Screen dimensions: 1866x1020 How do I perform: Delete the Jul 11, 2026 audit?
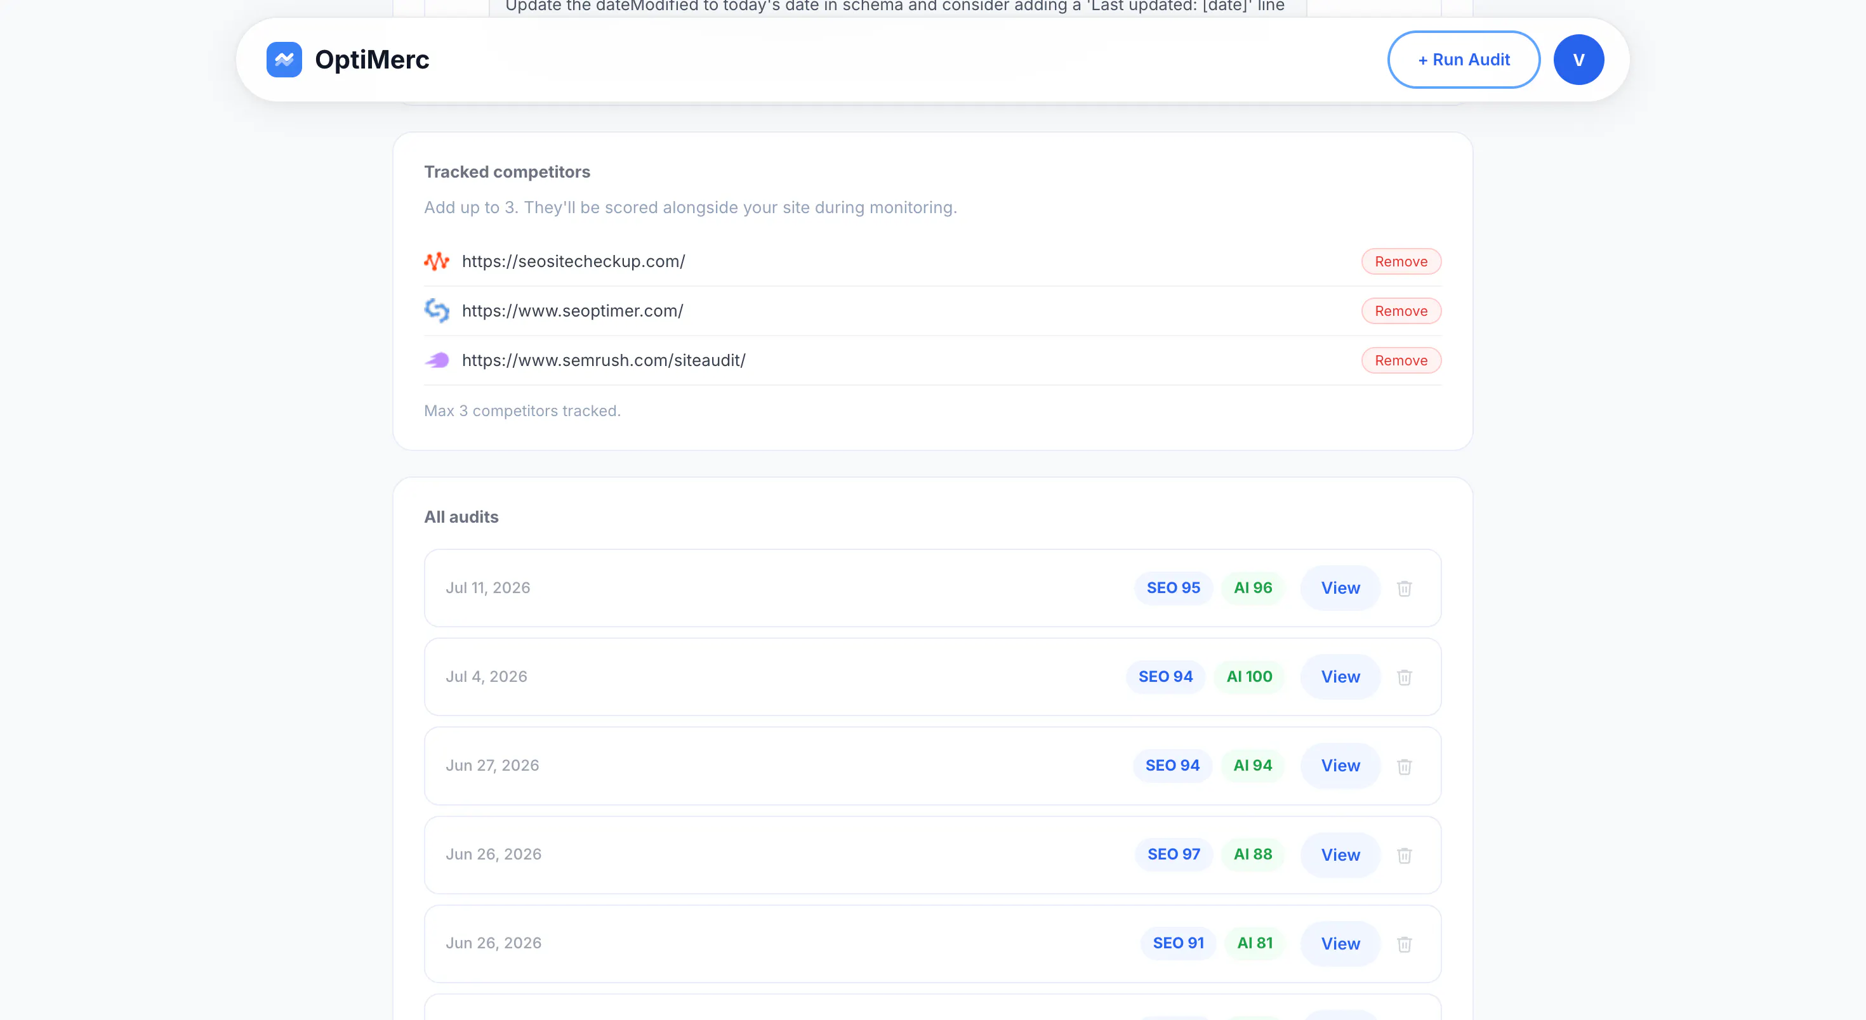click(x=1404, y=588)
